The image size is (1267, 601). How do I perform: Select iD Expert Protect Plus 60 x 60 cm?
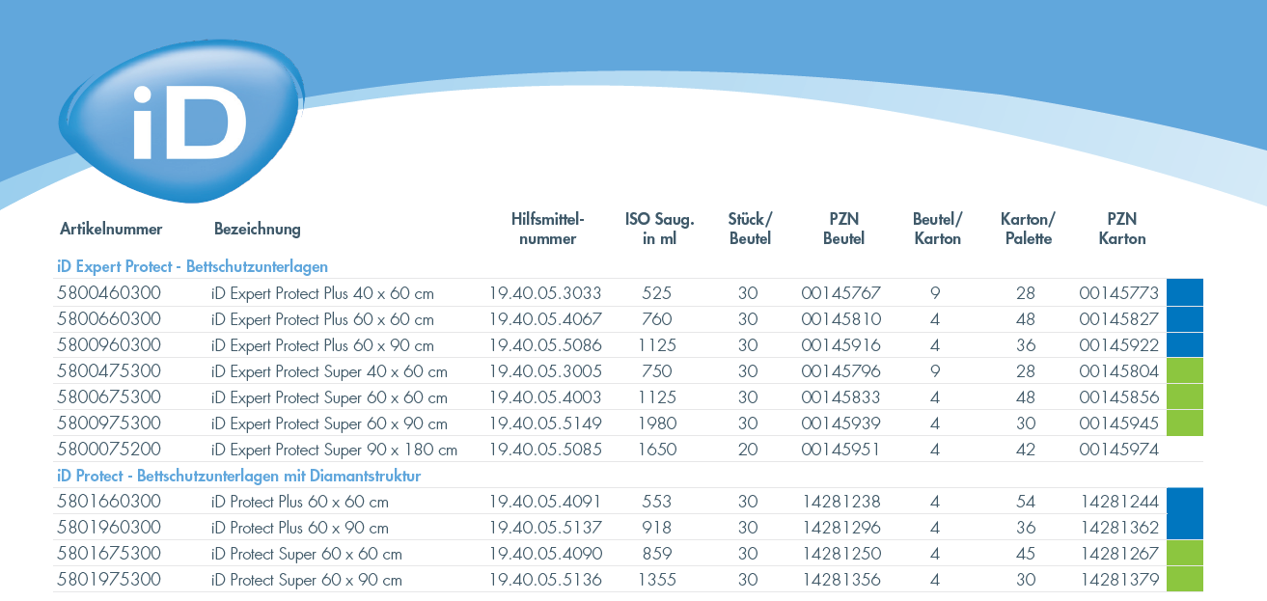click(x=323, y=319)
